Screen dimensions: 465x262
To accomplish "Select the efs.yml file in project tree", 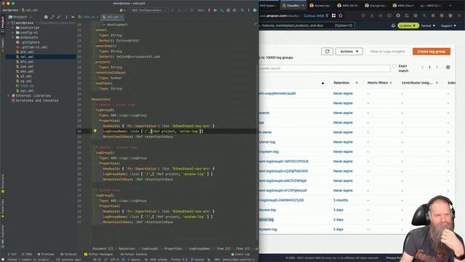I will point(25,62).
